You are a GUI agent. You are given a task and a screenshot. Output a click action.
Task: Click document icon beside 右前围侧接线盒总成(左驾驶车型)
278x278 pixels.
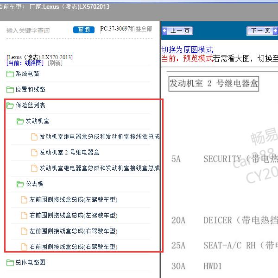coord(24,216)
